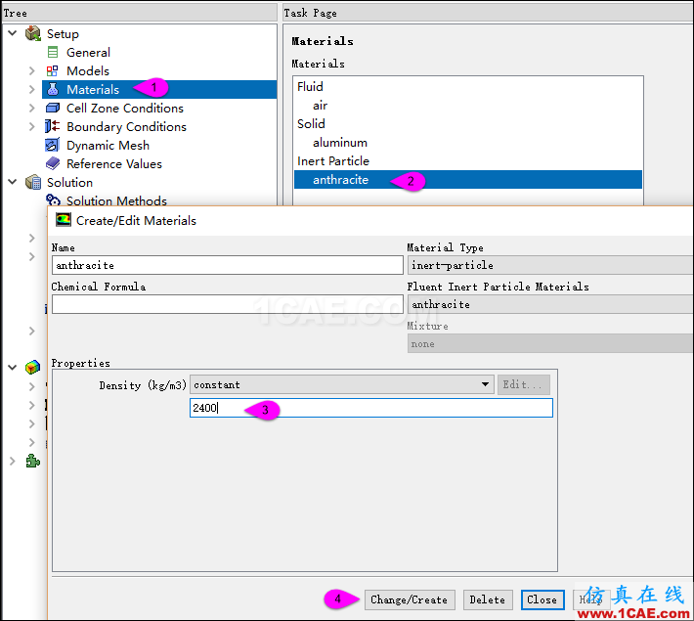Select air in the materials list
The height and width of the screenshot is (621, 694).
(320, 106)
